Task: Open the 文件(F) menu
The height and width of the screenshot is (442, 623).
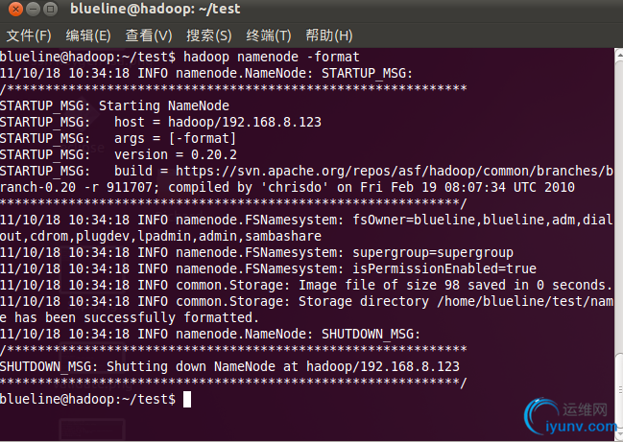Action: [29, 35]
